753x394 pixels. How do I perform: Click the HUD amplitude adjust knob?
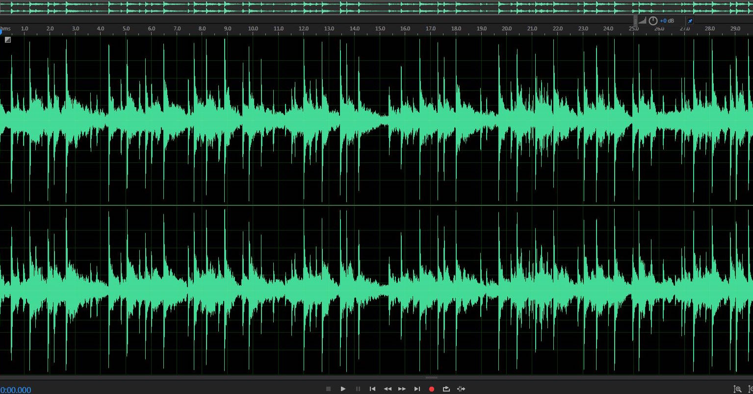(653, 21)
